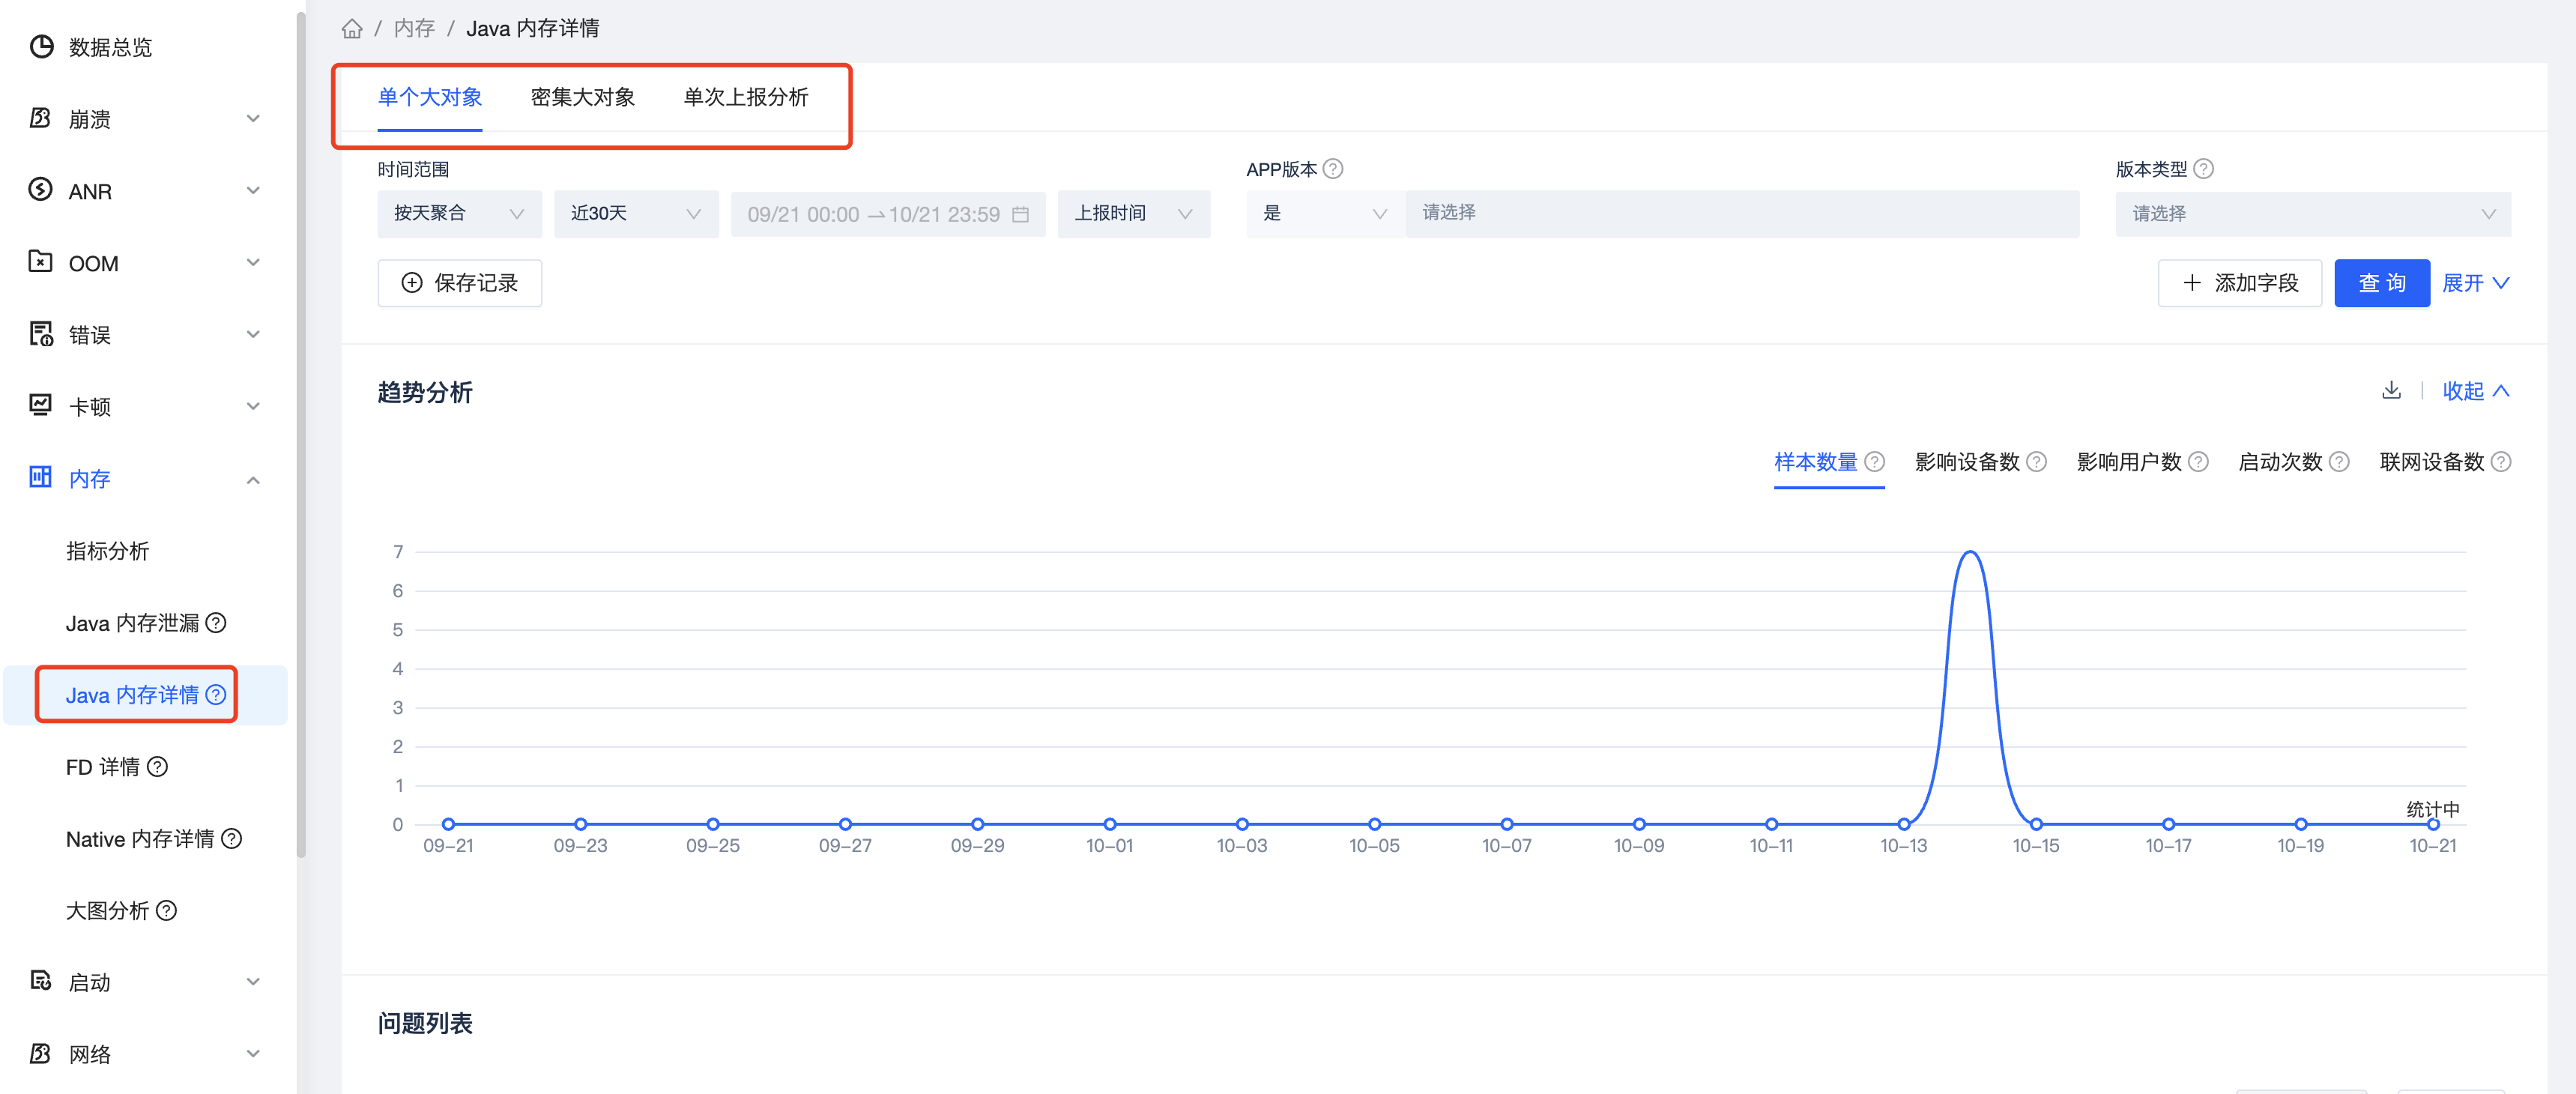Click help icon next to Native 内存详情
2576x1094 pixels.
click(231, 839)
